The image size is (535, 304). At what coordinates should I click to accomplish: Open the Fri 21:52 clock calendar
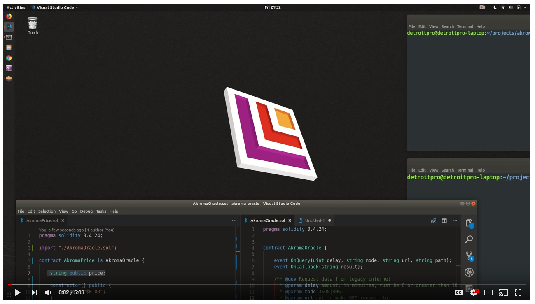pos(272,7)
